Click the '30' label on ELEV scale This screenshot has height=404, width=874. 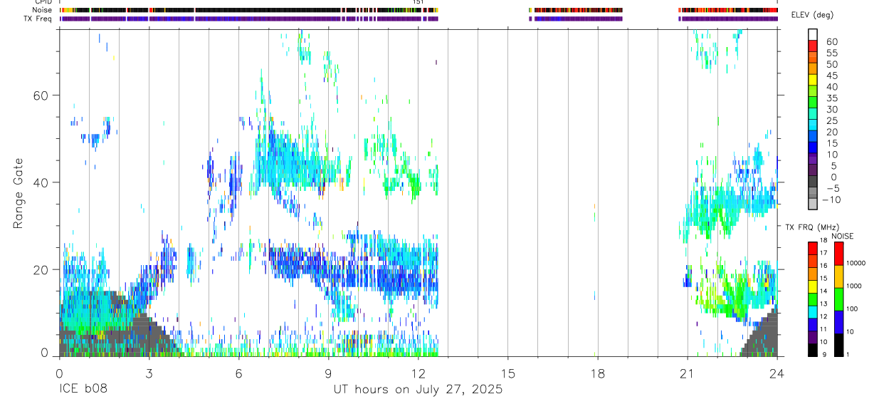[831, 109]
